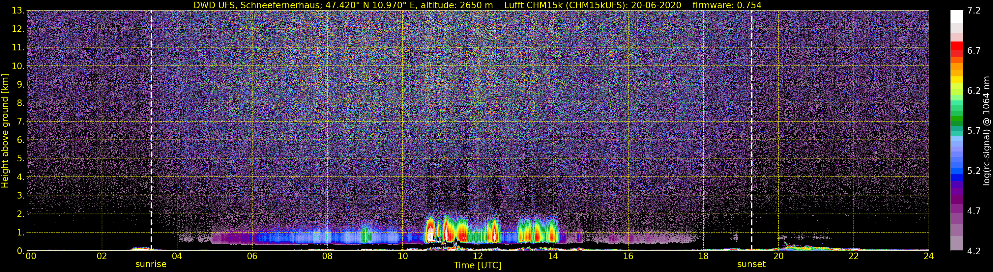Click the "Lufft CHM15k (CHM15kUFS): 20-06-2020" title text
This screenshot has width=993, height=272.
pyautogui.click(x=593, y=5)
